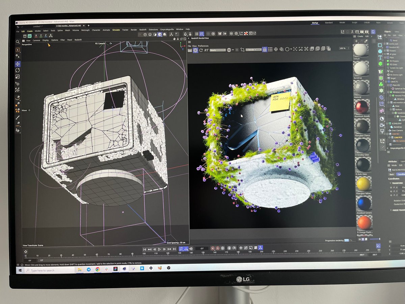
Task: Click frame 100 on the timeline ruler
Action: point(144,253)
